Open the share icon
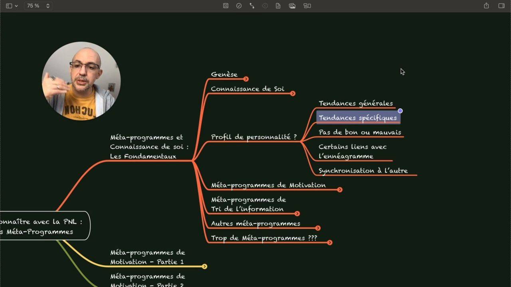The image size is (511, 287). pyautogui.click(x=486, y=6)
